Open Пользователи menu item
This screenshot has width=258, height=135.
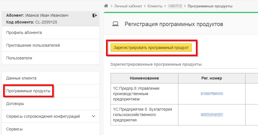click(50, 58)
